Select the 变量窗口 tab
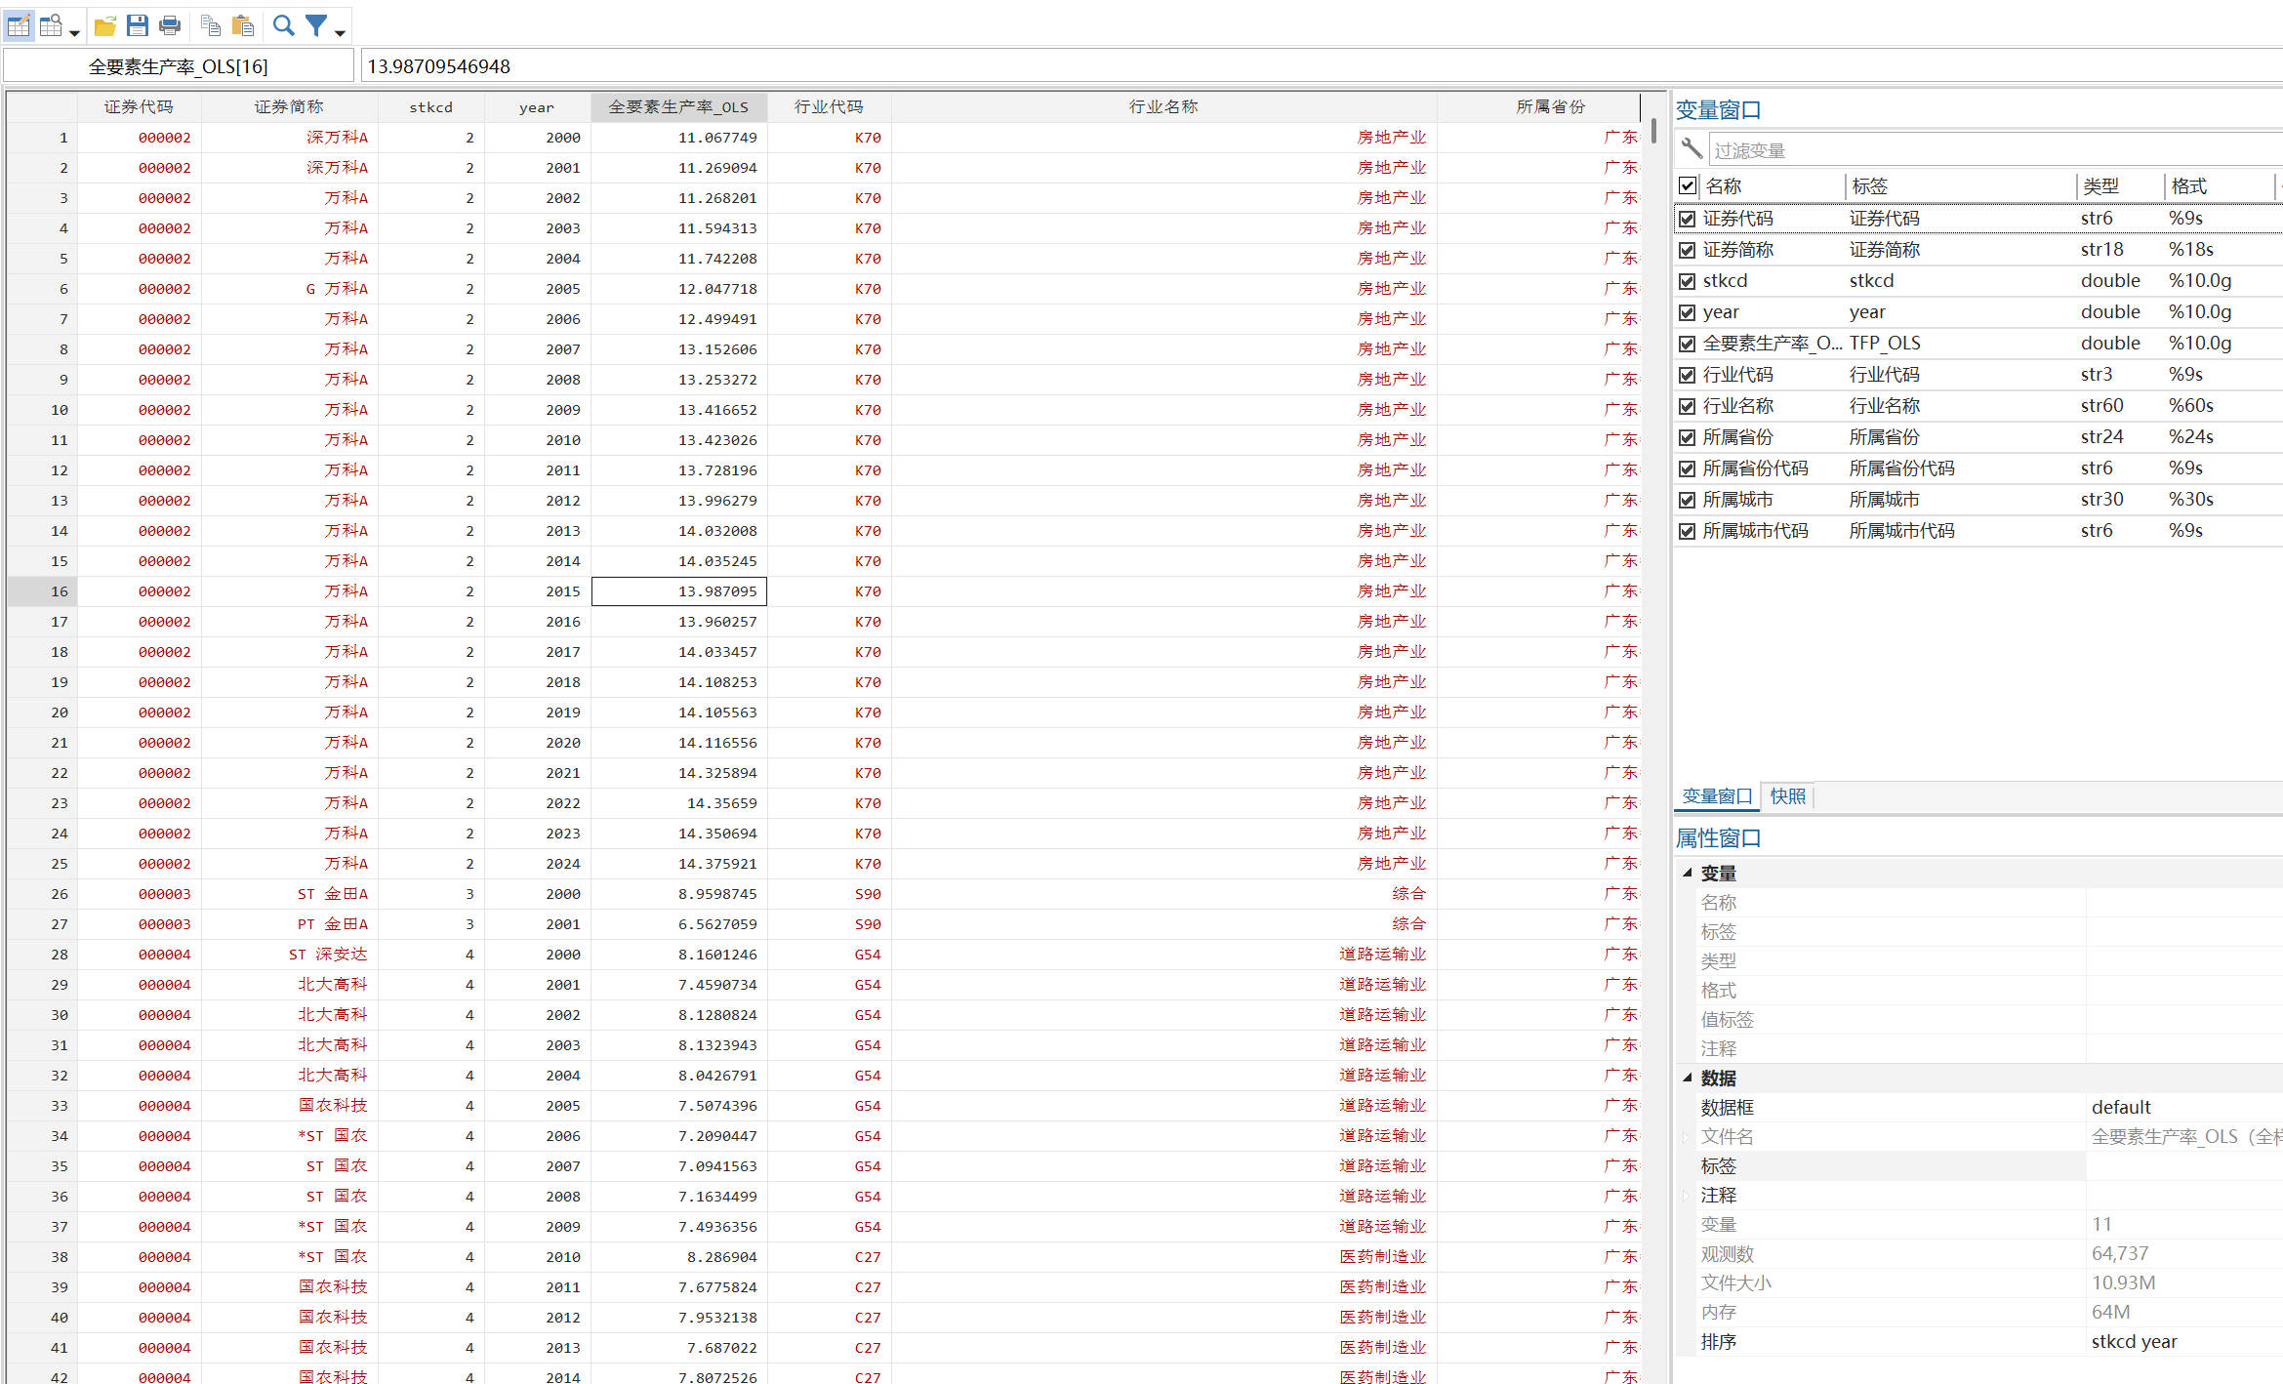 click(x=1717, y=796)
